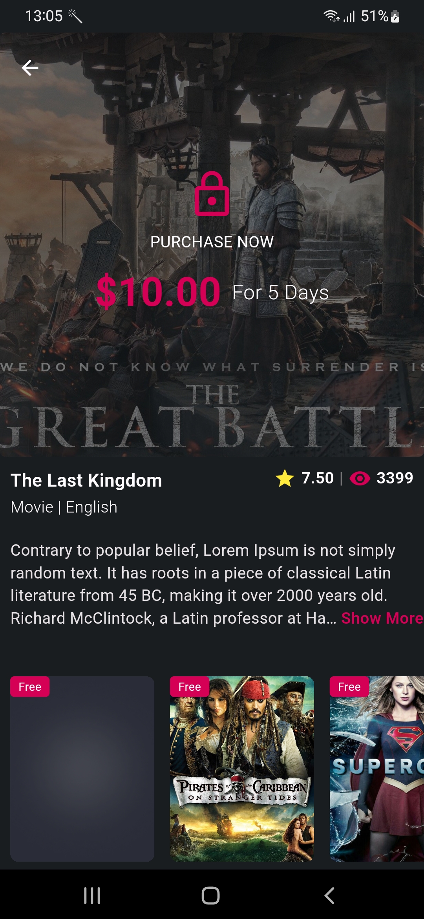This screenshot has height=919, width=424.
Task: Tap the back arrow at top left
Action: click(30, 68)
